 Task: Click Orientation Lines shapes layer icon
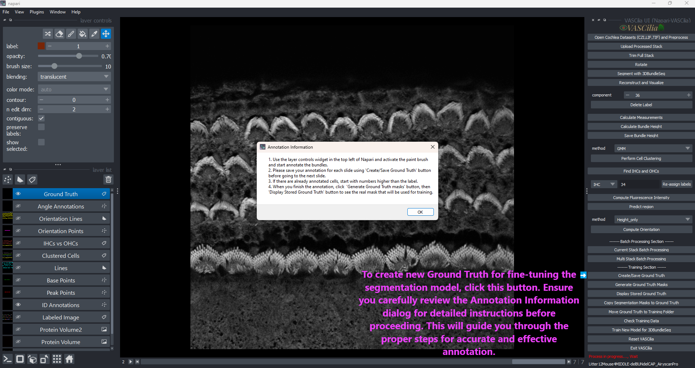tap(104, 219)
